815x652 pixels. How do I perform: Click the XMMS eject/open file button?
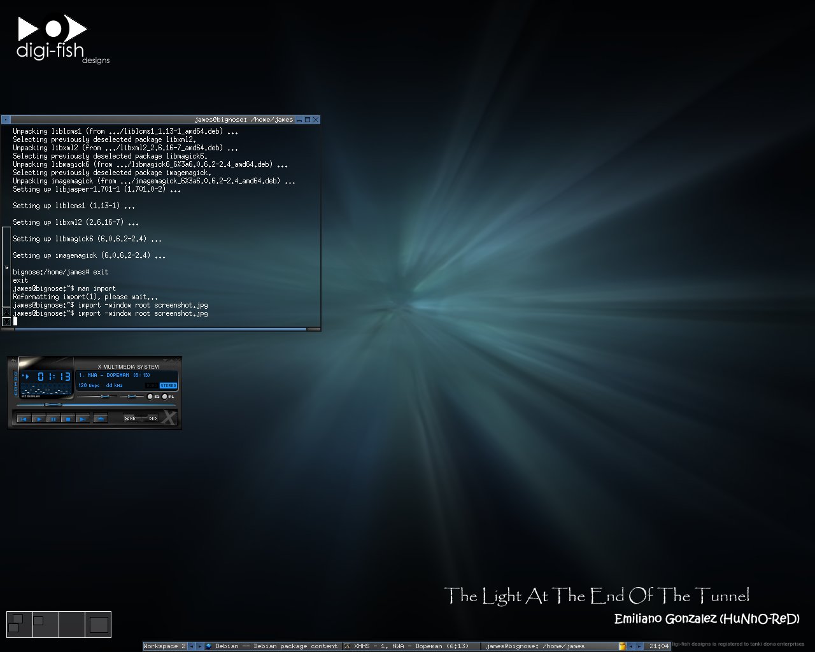coord(100,418)
